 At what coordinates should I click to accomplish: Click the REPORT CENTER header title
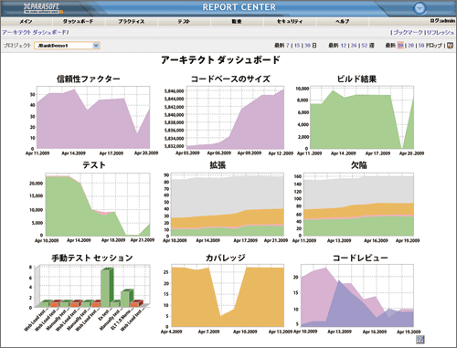[x=239, y=7]
